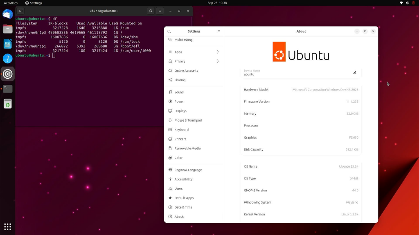Image resolution: width=419 pixels, height=235 pixels.
Task: Select Default Apps in the sidebar
Action: (194, 198)
